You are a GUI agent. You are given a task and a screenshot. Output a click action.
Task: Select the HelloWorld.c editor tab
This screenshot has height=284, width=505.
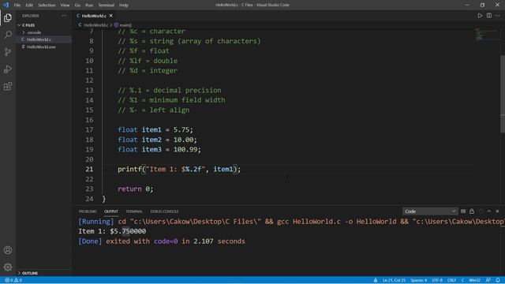[94, 16]
